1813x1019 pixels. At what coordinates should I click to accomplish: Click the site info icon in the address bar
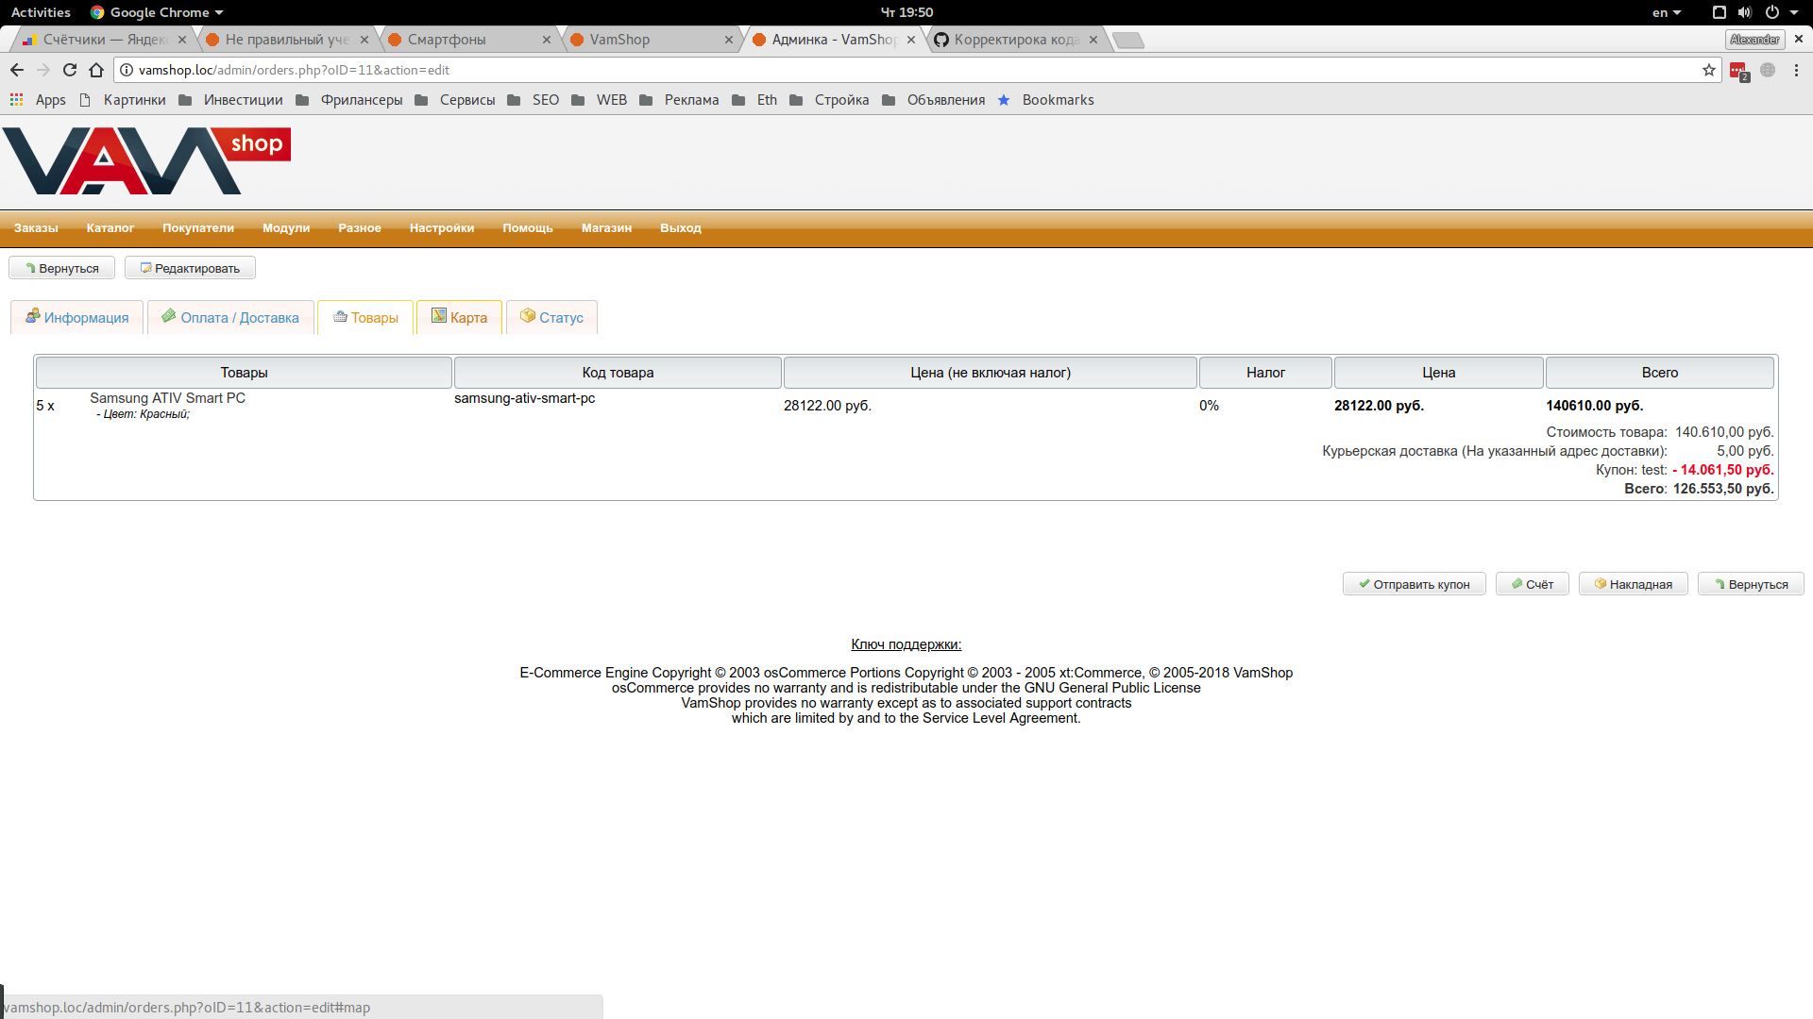point(127,70)
